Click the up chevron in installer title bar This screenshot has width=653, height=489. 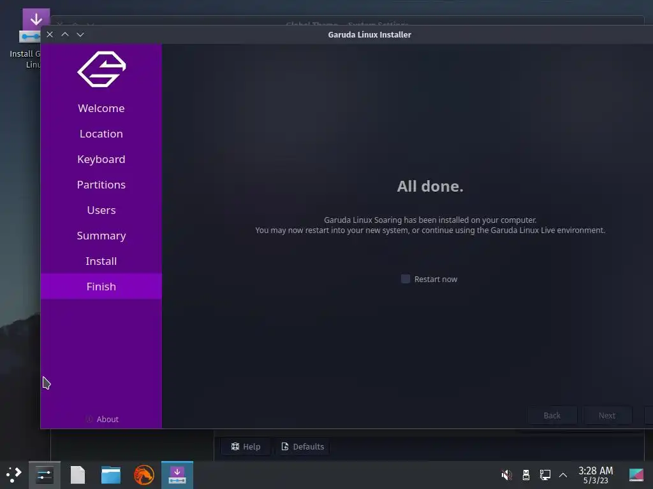click(65, 34)
